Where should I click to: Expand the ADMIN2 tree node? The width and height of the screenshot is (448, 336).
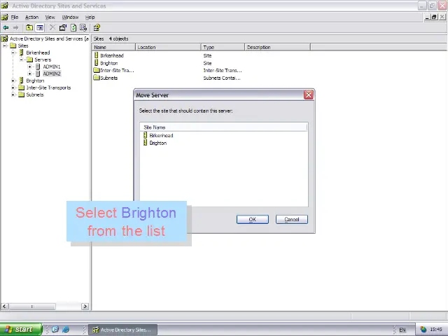[x=29, y=73]
